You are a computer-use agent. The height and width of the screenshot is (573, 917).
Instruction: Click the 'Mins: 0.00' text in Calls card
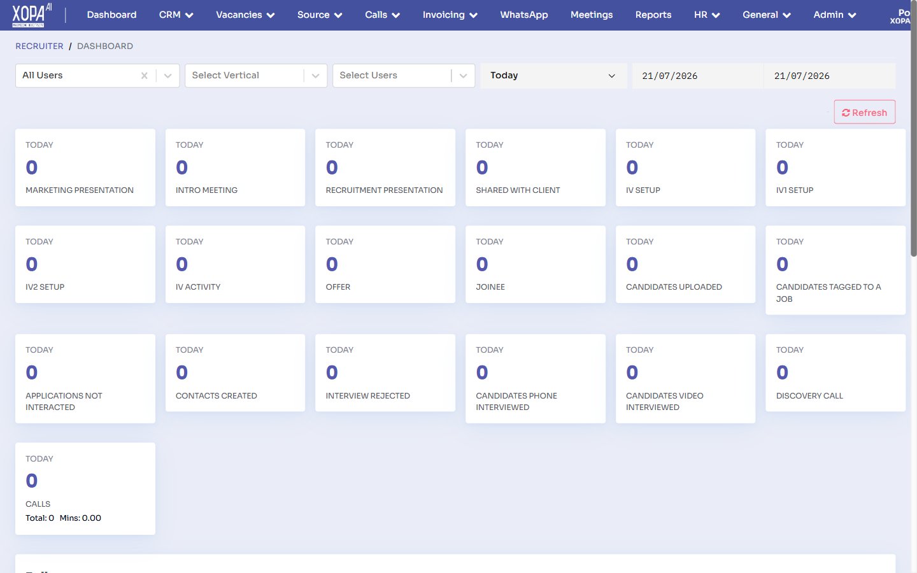(80, 518)
